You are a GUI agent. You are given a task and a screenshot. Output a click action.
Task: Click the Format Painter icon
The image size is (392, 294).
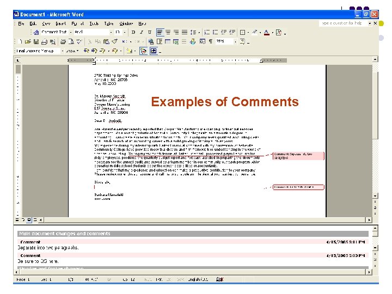(x=115, y=41)
